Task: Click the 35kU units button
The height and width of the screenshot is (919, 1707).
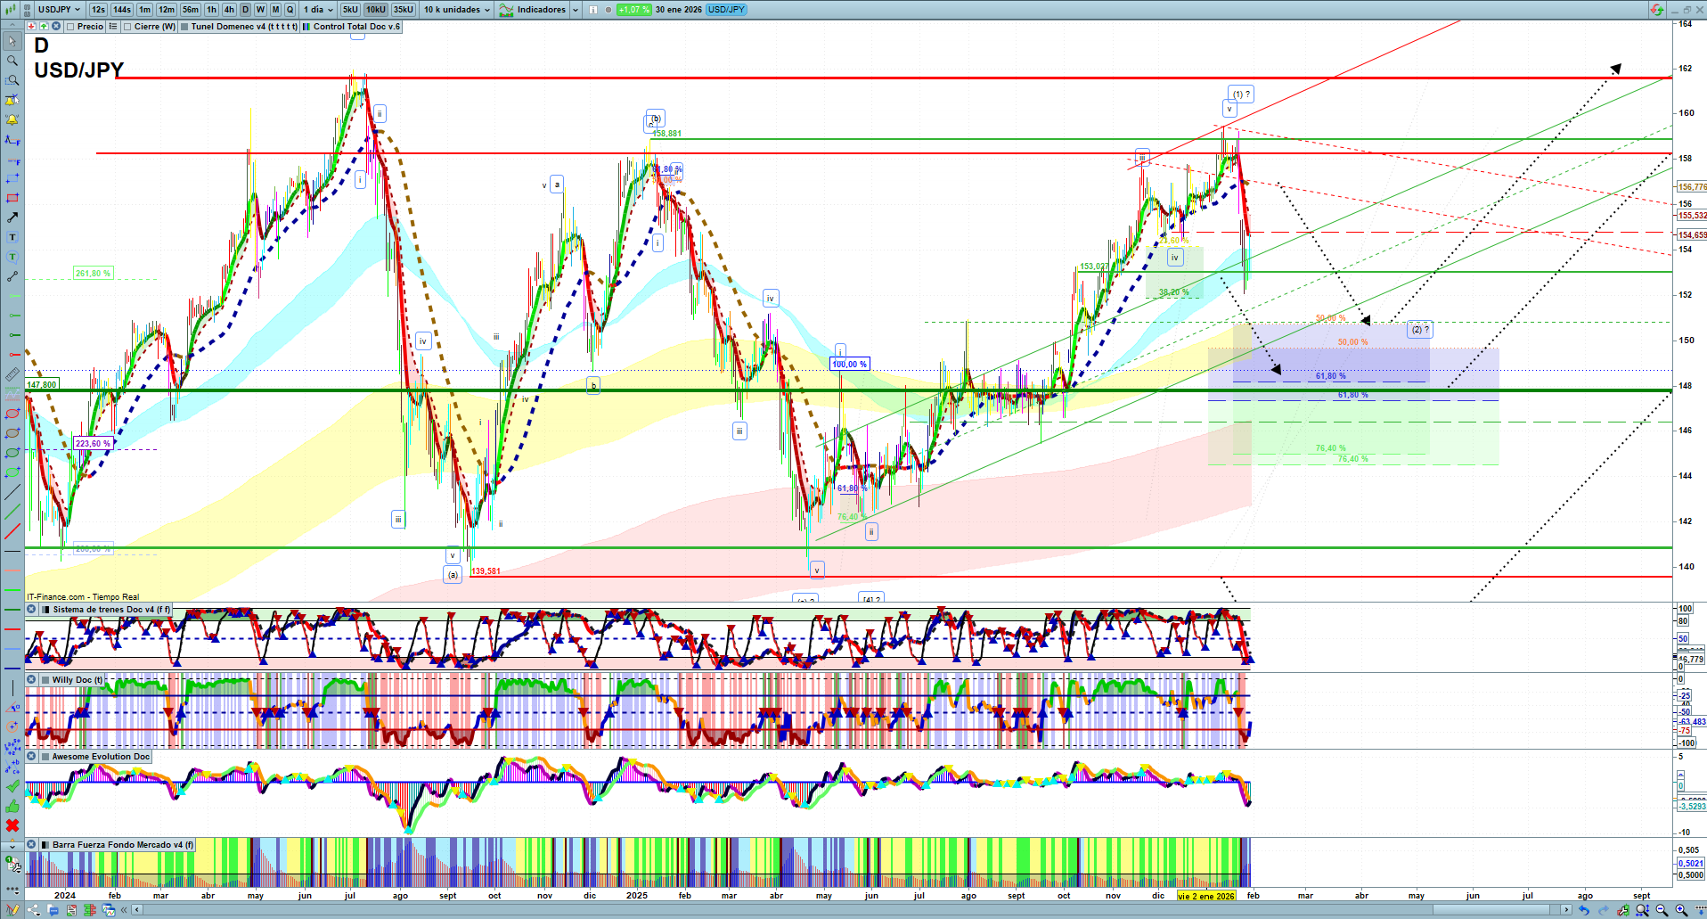Action: click(403, 10)
